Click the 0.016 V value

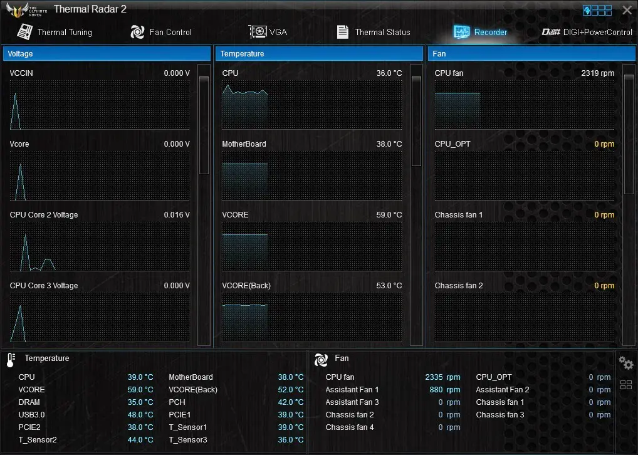[177, 215]
